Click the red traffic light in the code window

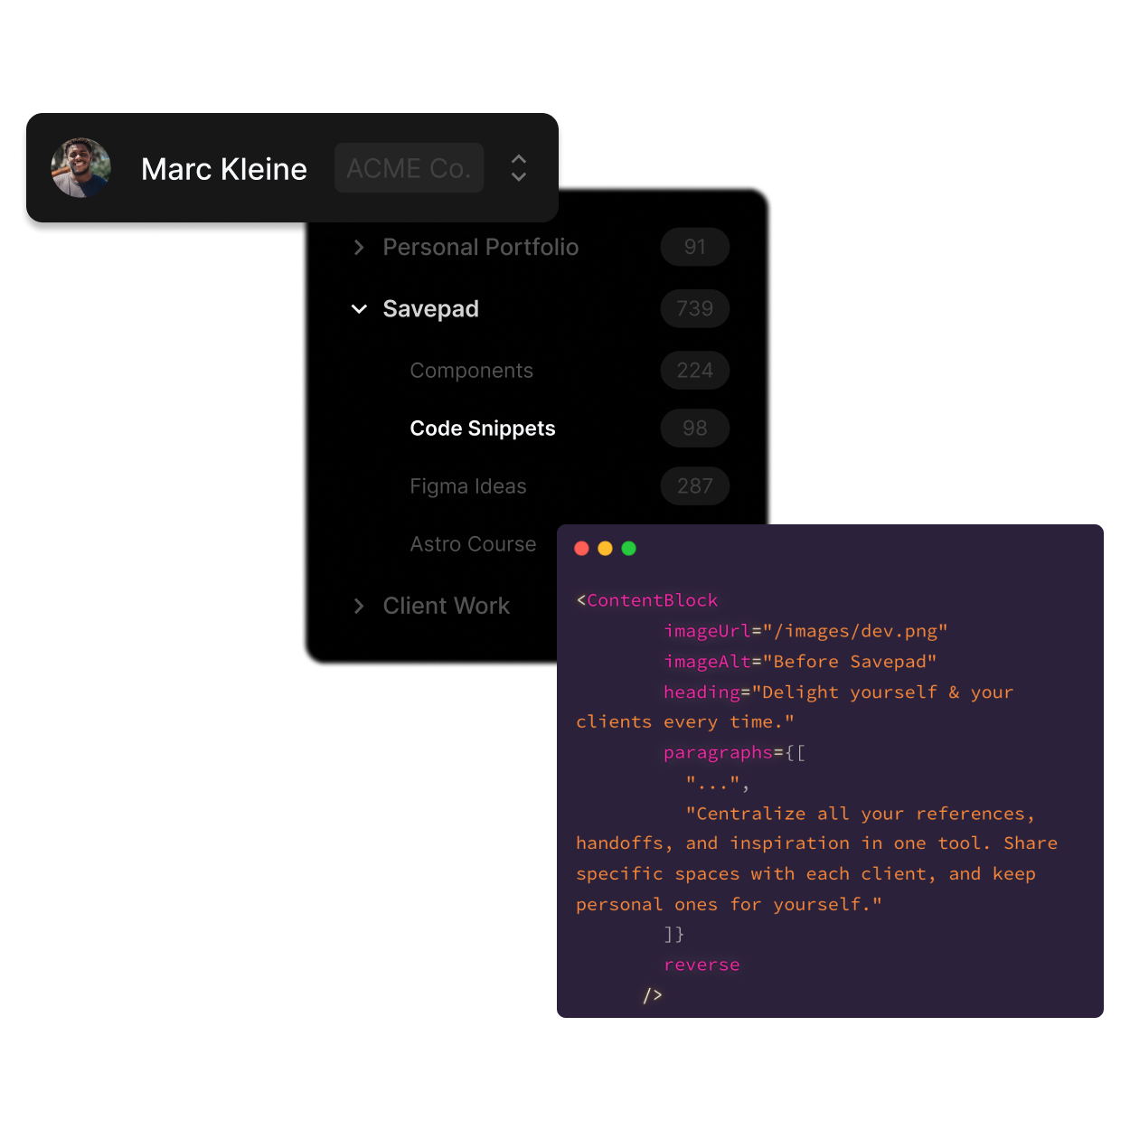click(581, 548)
